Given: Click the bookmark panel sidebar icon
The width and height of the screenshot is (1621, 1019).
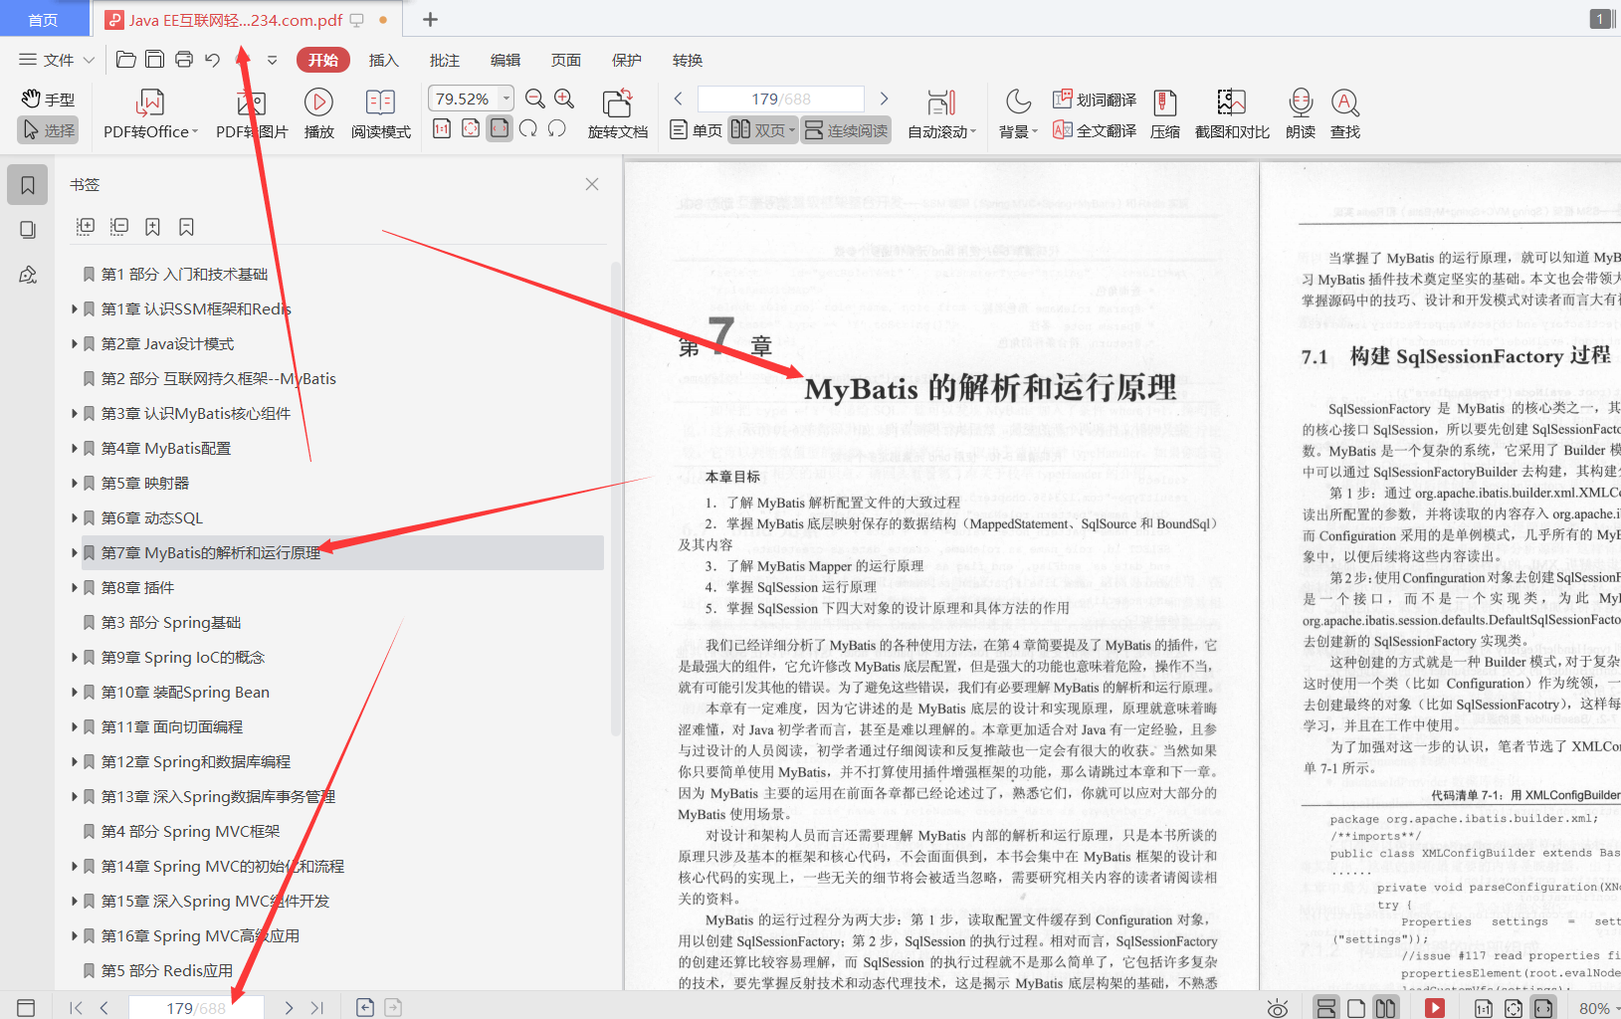Looking at the screenshot, I should pyautogui.click(x=28, y=185).
